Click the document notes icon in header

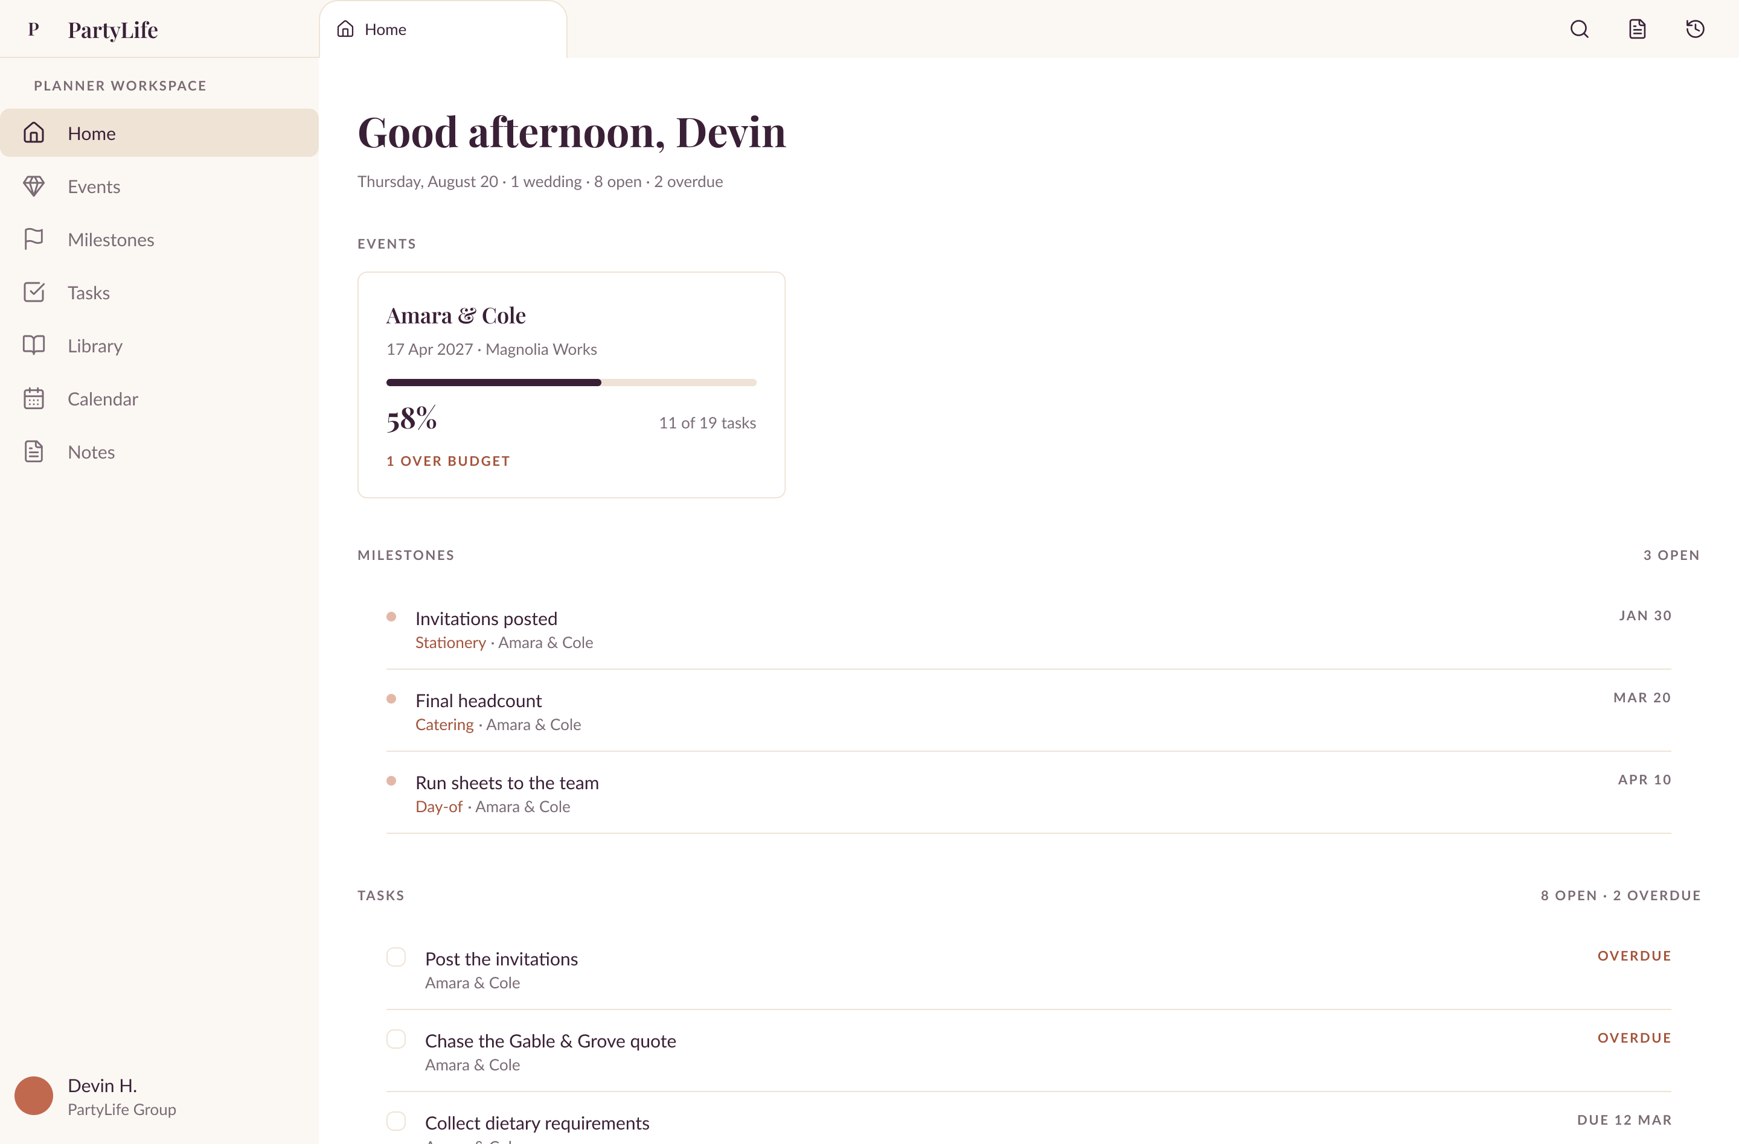(x=1637, y=29)
